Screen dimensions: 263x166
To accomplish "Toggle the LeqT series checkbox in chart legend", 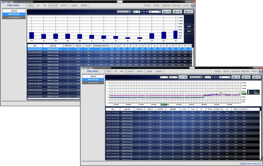I will [x=249, y=92].
